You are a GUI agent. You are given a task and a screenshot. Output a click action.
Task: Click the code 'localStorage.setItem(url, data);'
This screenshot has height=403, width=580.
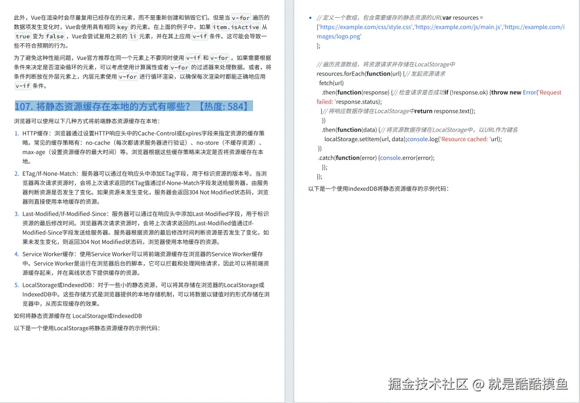365,139
